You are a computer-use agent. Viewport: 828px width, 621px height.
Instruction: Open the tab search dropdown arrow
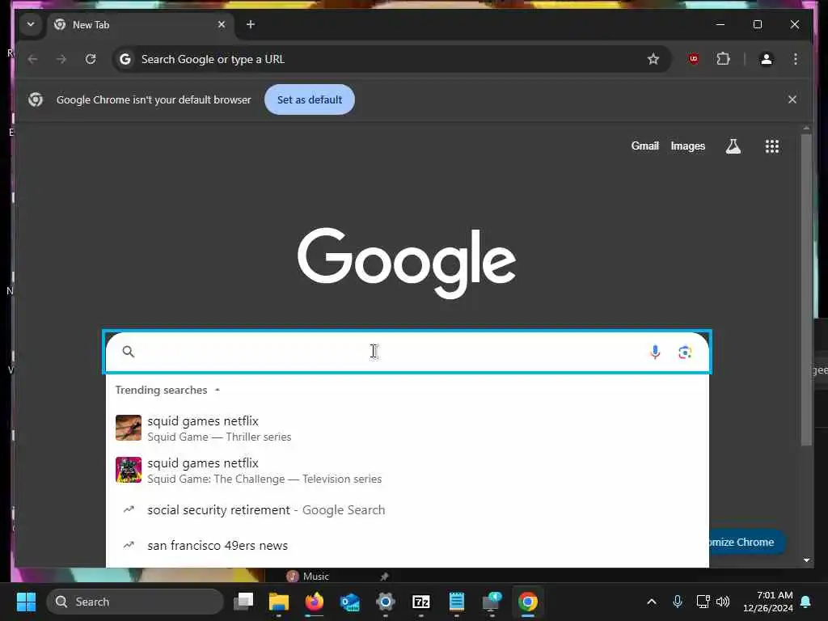click(x=31, y=24)
